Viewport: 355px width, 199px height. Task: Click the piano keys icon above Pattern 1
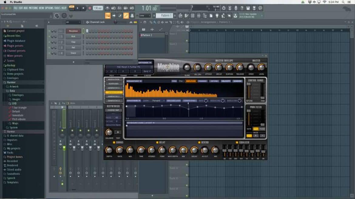coord(144,29)
